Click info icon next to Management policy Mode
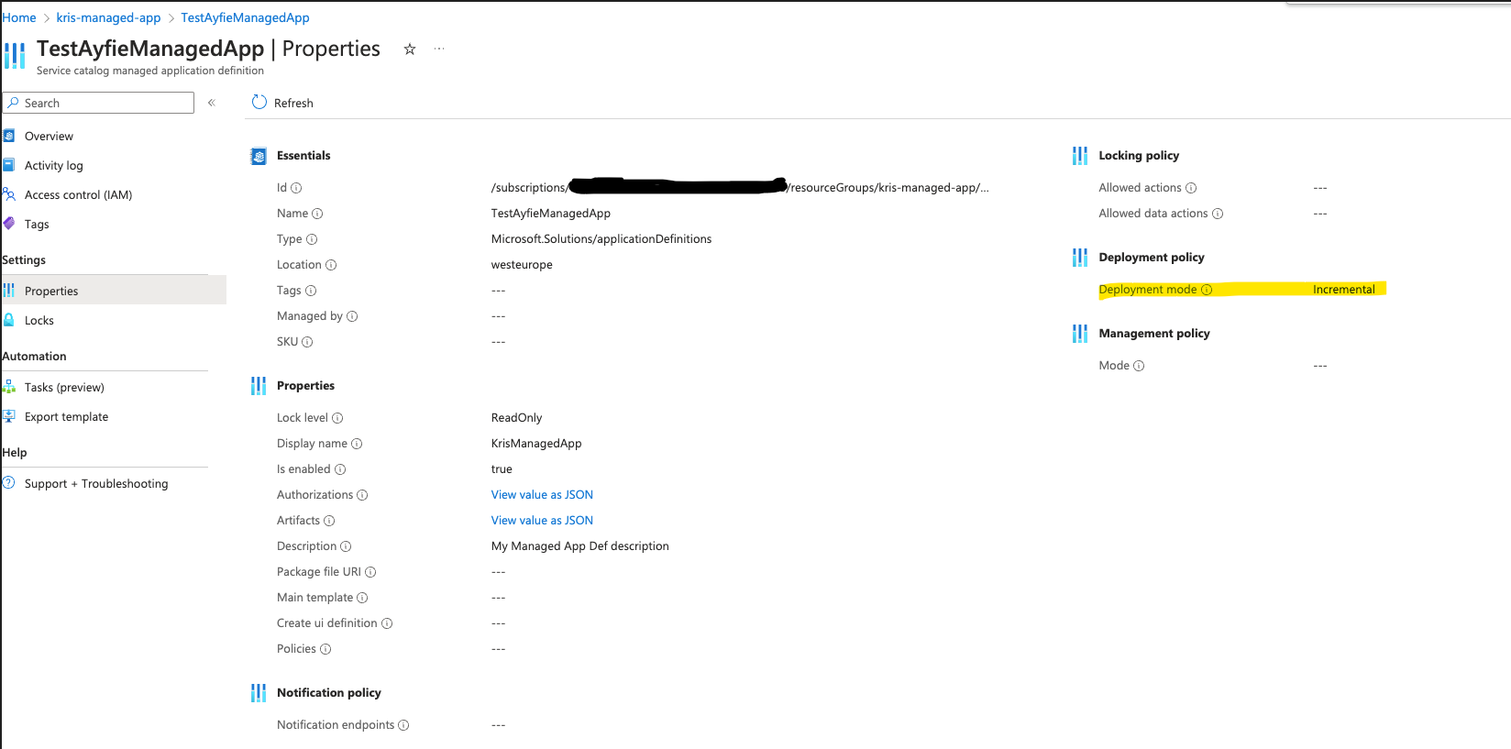This screenshot has height=749, width=1511. point(1139,366)
